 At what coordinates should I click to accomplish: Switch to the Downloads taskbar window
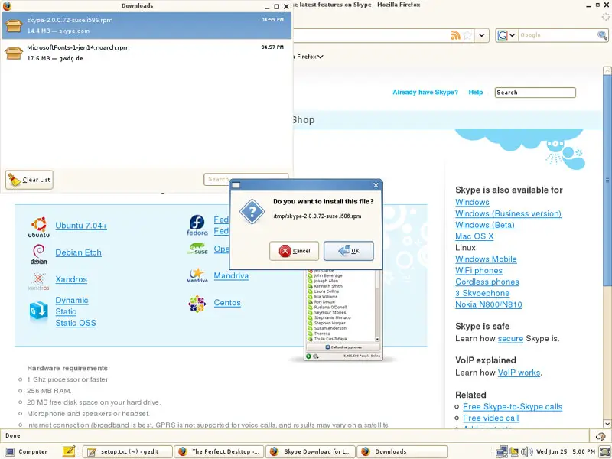coord(402,451)
